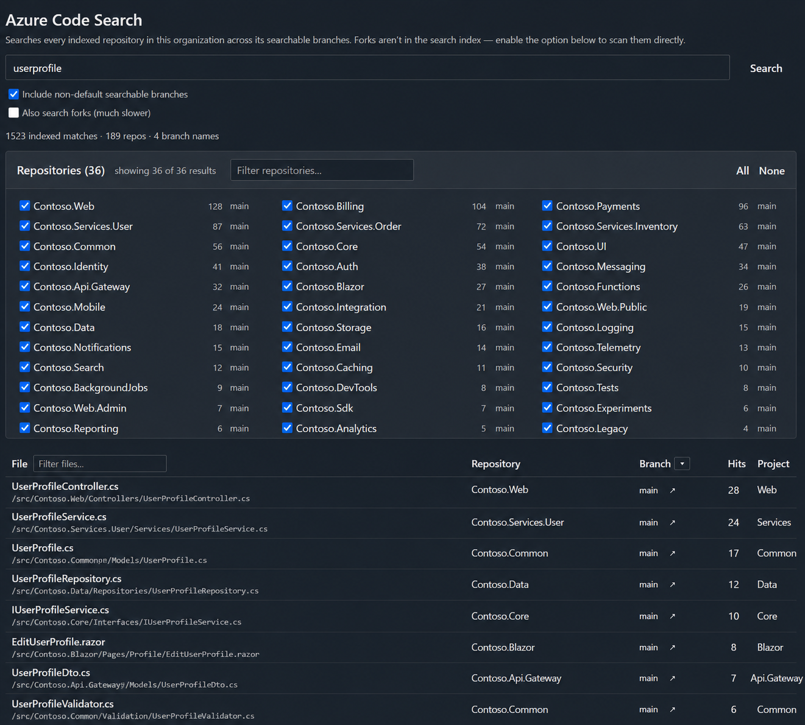
Task: Select Contoso.DevTools repository label
Action: [336, 388]
